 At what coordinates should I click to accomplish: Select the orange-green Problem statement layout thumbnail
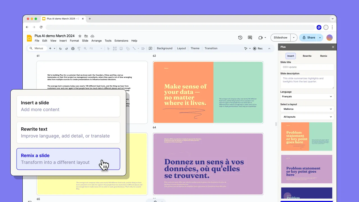(307, 137)
